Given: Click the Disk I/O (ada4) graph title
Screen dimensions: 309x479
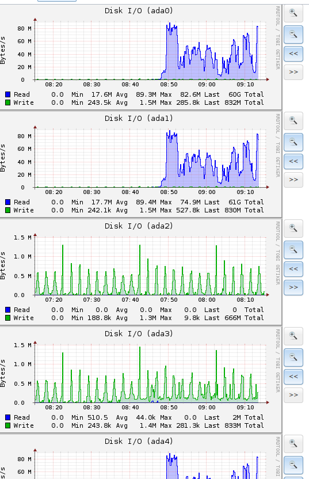Looking at the screenshot, I should (139, 441).
